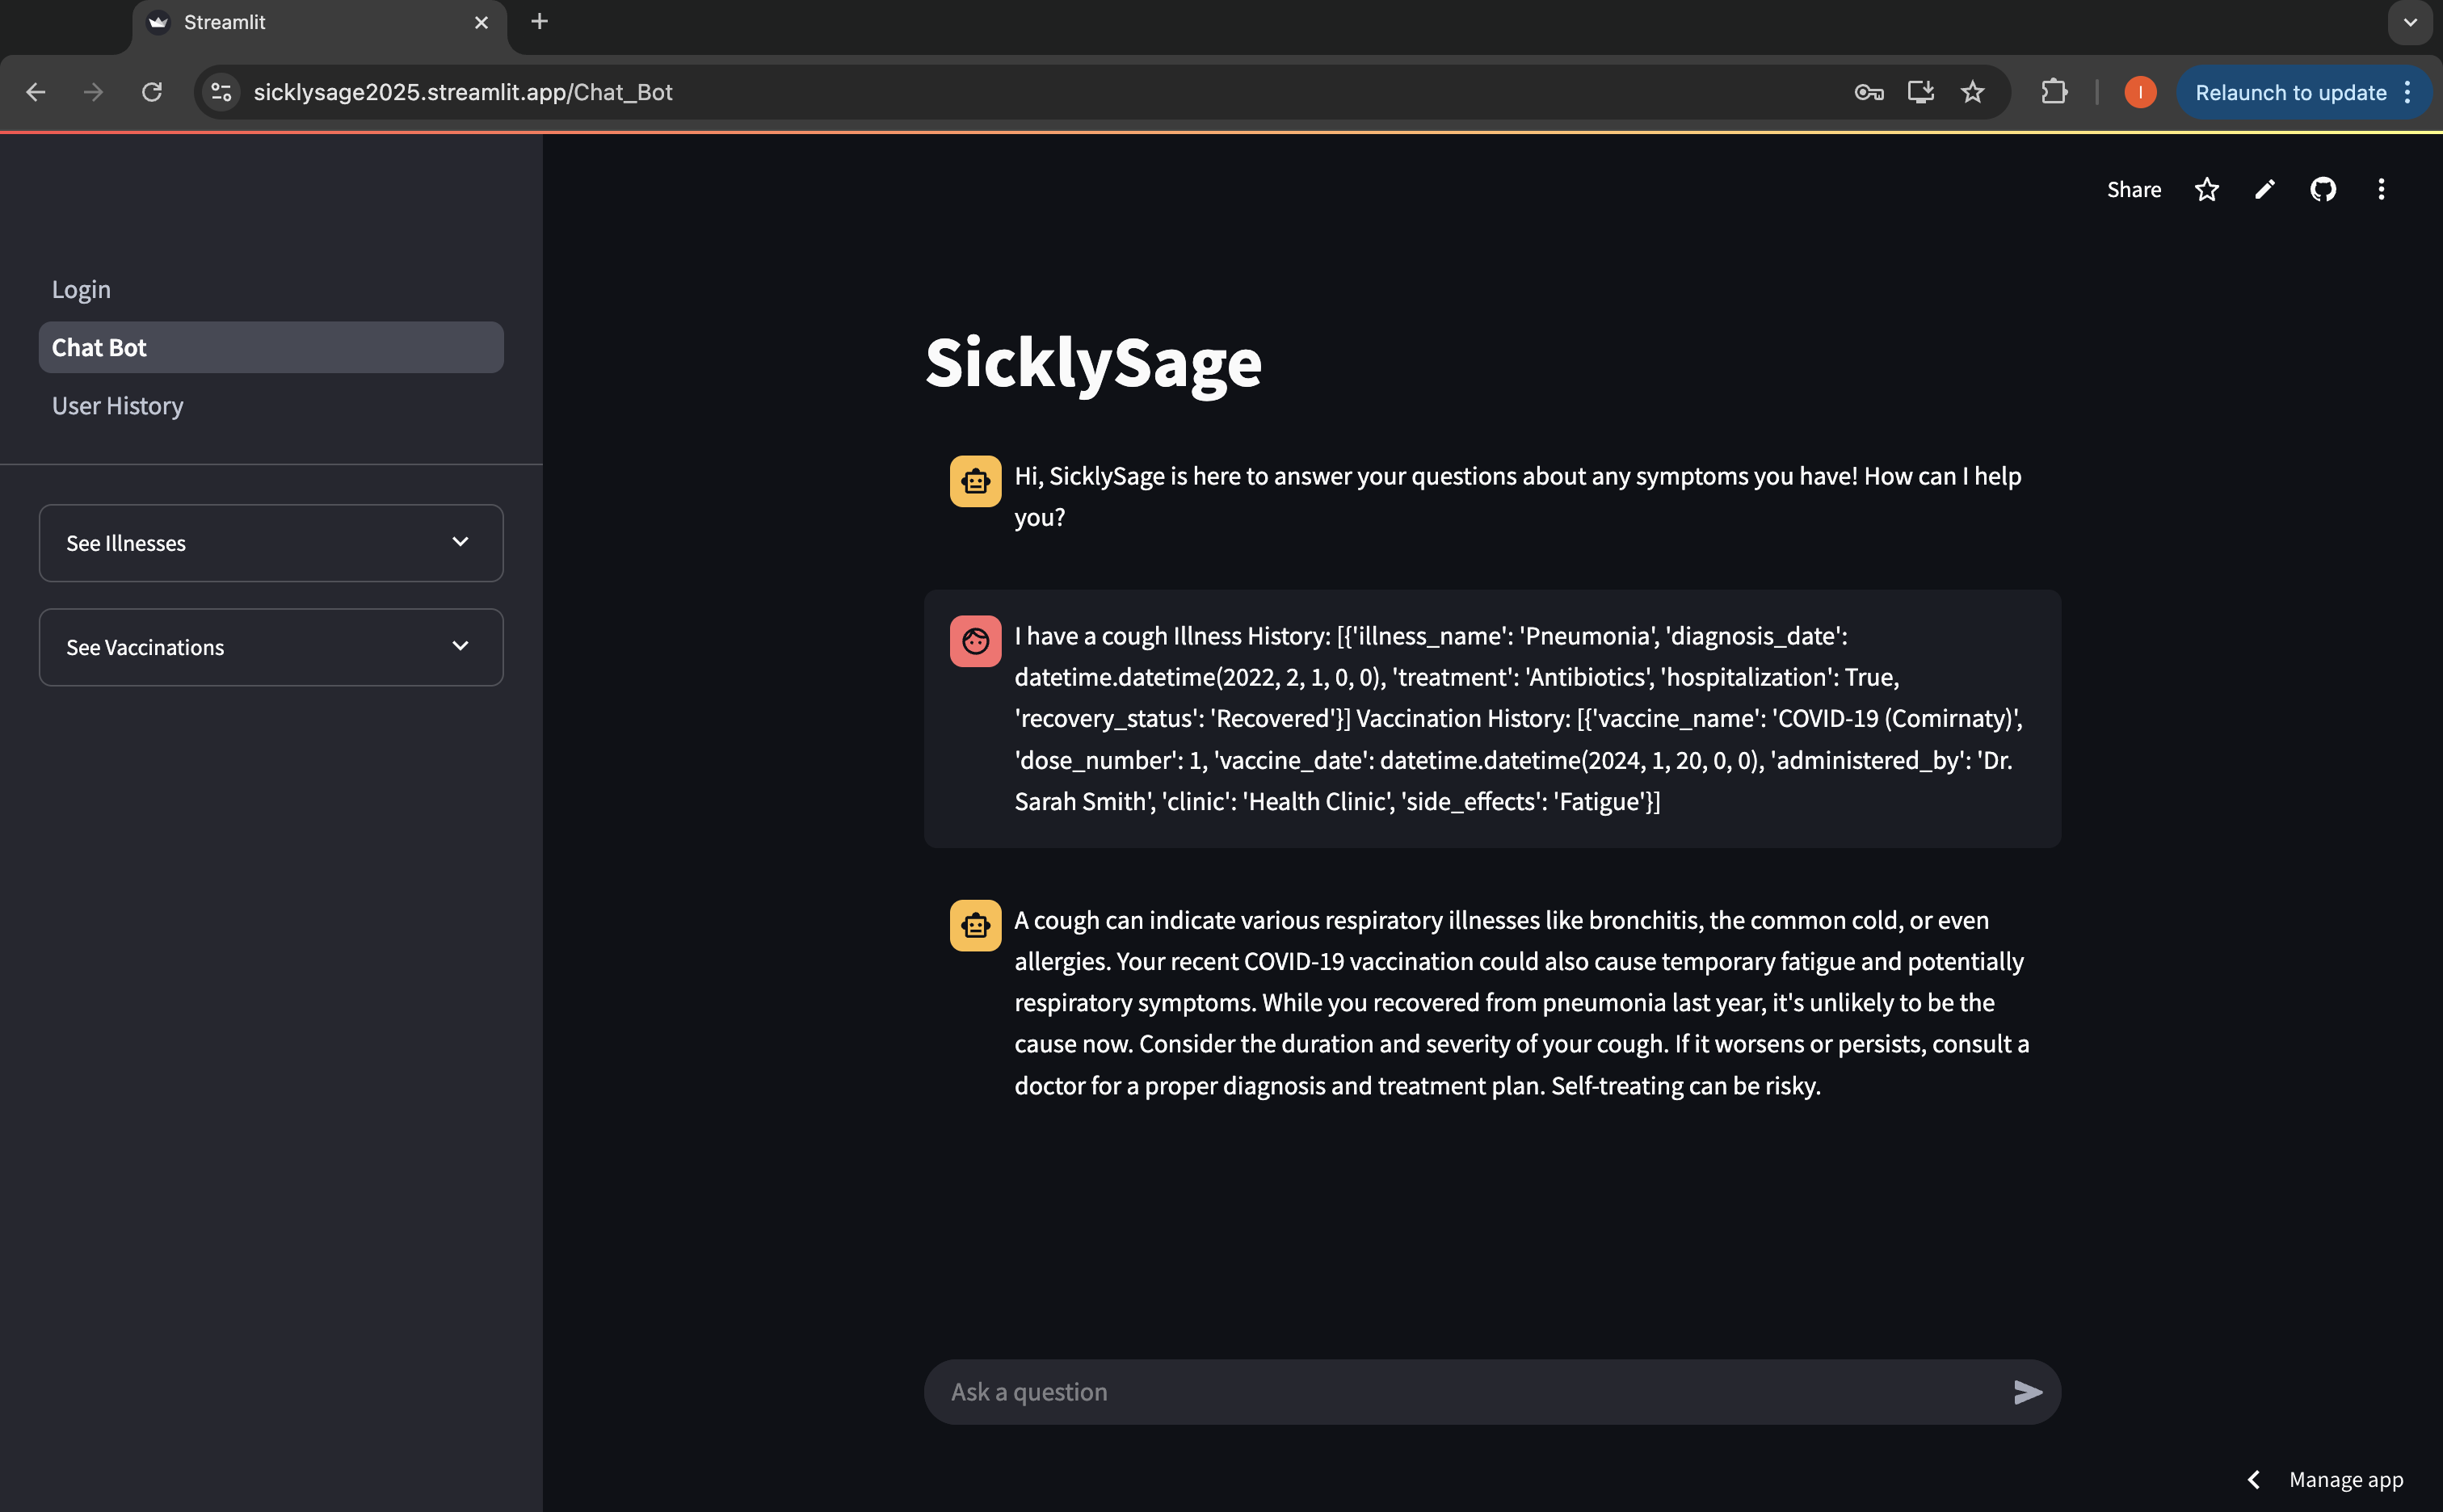The width and height of the screenshot is (2443, 1512).
Task: Click the browser extensions puzzle icon
Action: coord(2054,92)
